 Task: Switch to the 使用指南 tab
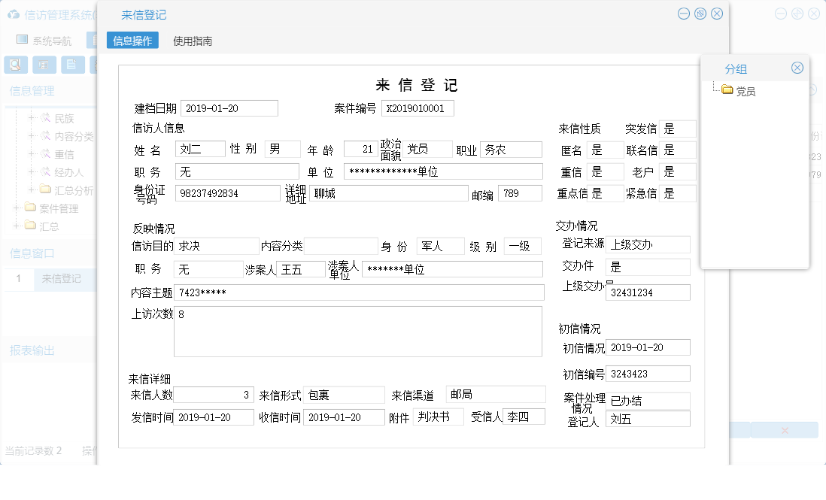192,41
